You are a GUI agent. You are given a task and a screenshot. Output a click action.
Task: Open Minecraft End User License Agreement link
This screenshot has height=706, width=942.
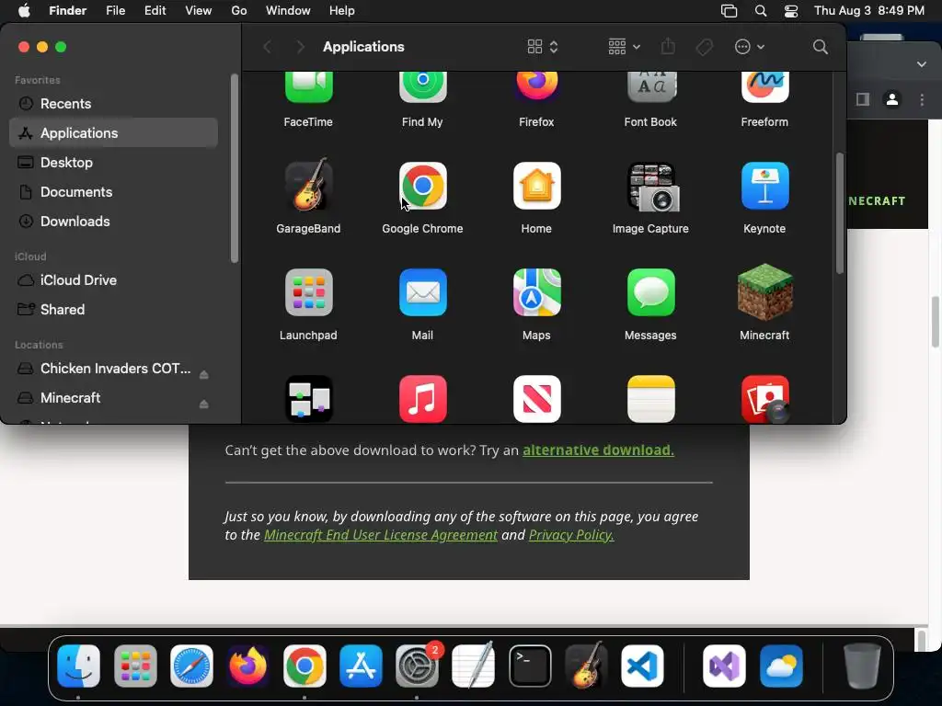point(380,534)
